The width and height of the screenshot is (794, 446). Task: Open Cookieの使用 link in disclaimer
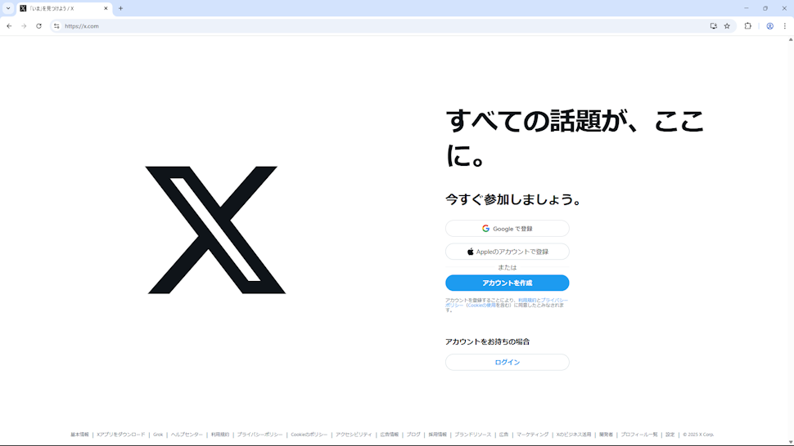(481, 305)
